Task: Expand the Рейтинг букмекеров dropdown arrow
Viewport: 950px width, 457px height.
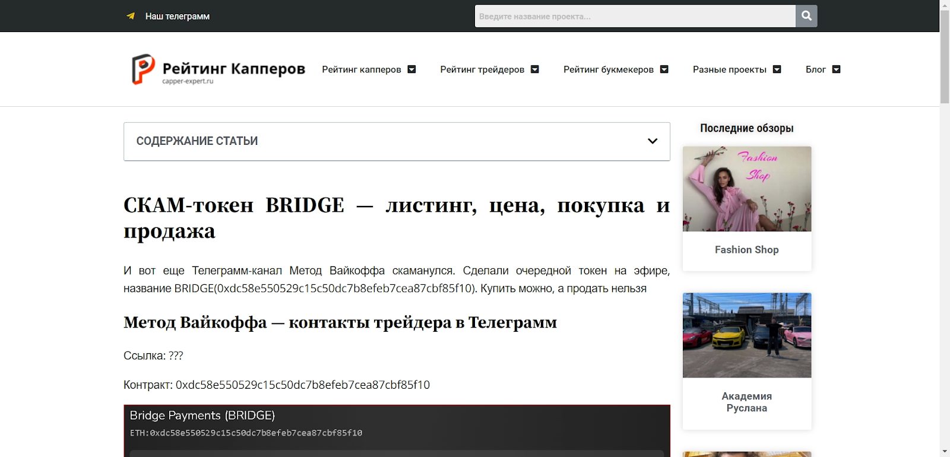Action: coord(664,69)
